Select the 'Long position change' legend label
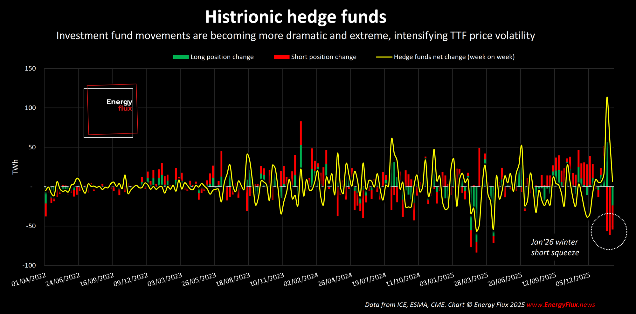 tap(222, 57)
